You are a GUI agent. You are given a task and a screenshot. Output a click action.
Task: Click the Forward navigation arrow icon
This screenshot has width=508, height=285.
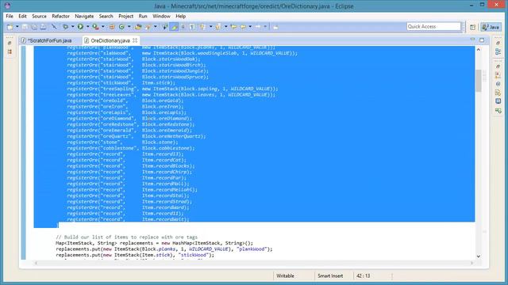pos(258,27)
